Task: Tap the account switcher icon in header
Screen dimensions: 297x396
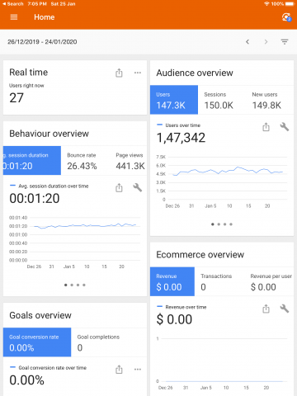Action: point(286,17)
